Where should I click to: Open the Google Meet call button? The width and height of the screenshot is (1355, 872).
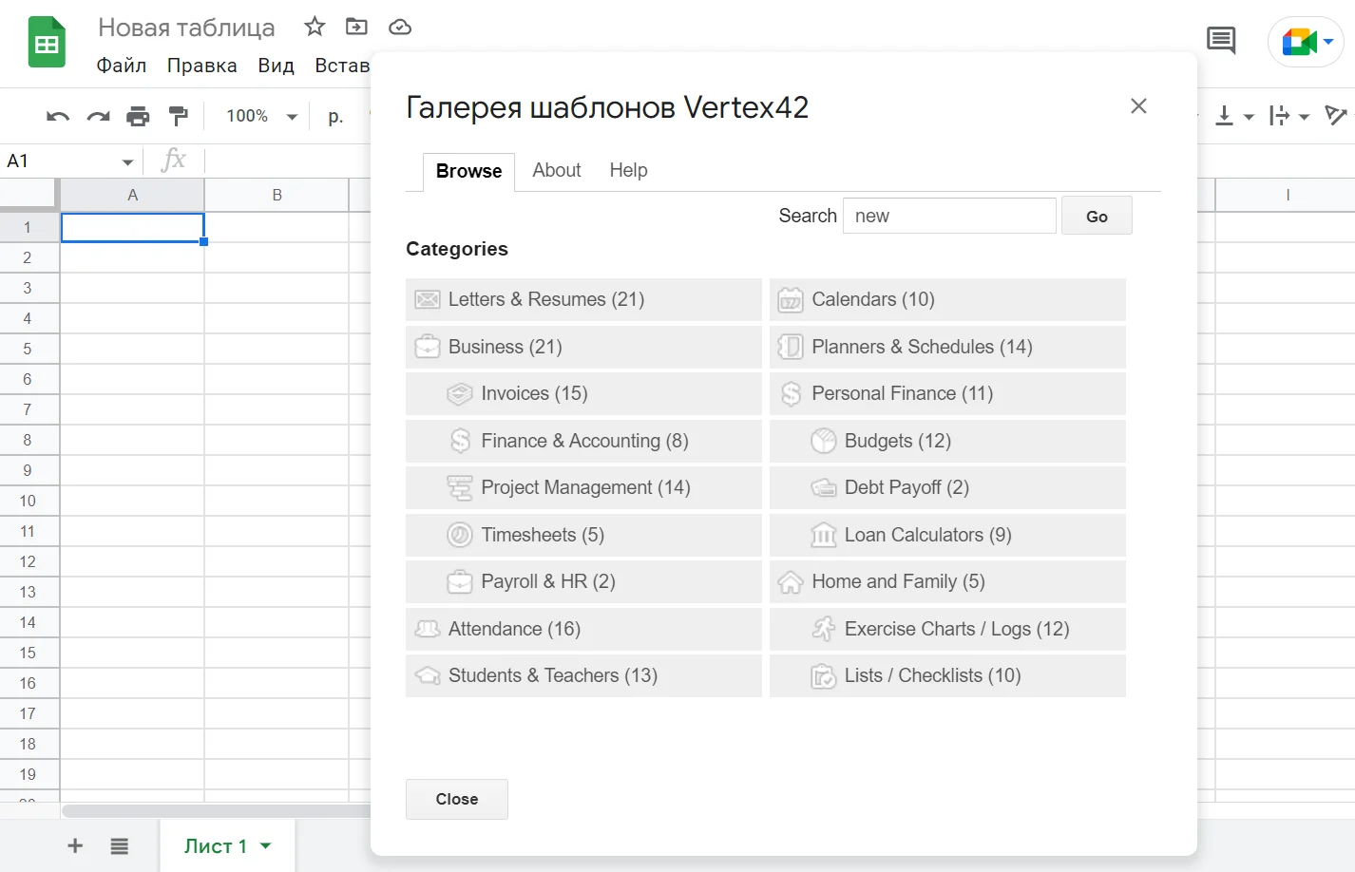[1306, 42]
